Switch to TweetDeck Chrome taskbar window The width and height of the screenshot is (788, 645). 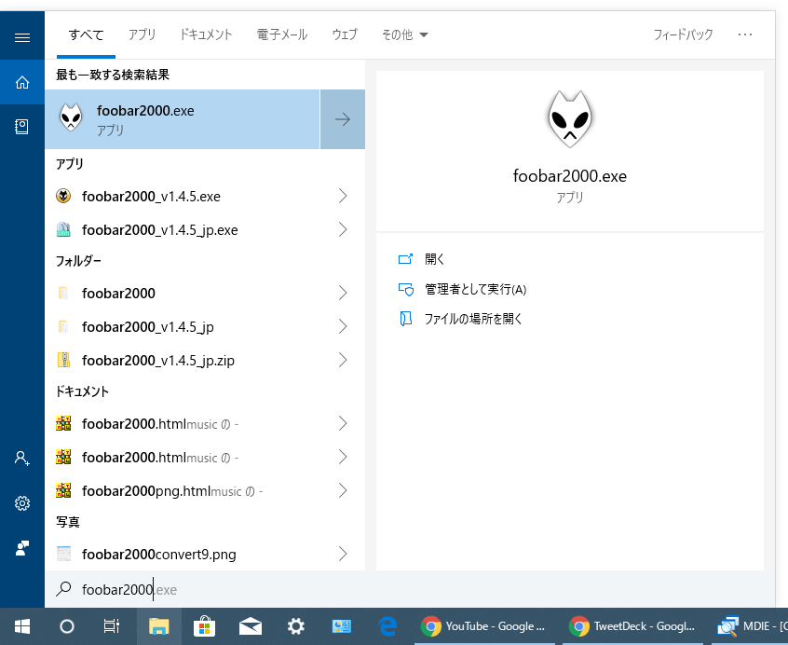coord(632,626)
